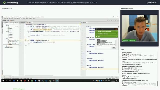Expand the screen sharing section in ClickMeeting popup
This screenshot has width=160, height=90.
pos(106,31)
